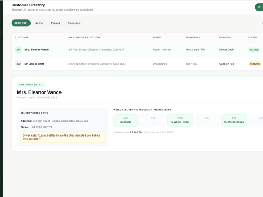Open the Mr. James Watt row
This screenshot has width=263, height=197.
137,64
